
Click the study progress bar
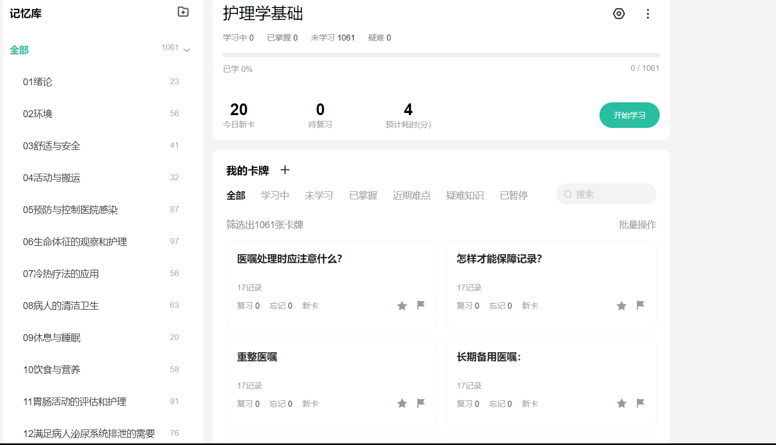(x=441, y=55)
